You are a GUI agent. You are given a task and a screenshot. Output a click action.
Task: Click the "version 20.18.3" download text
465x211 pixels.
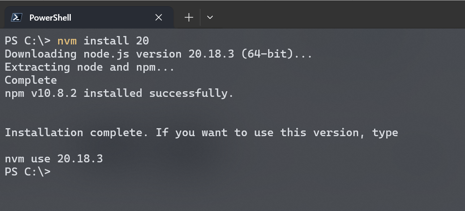(181, 54)
